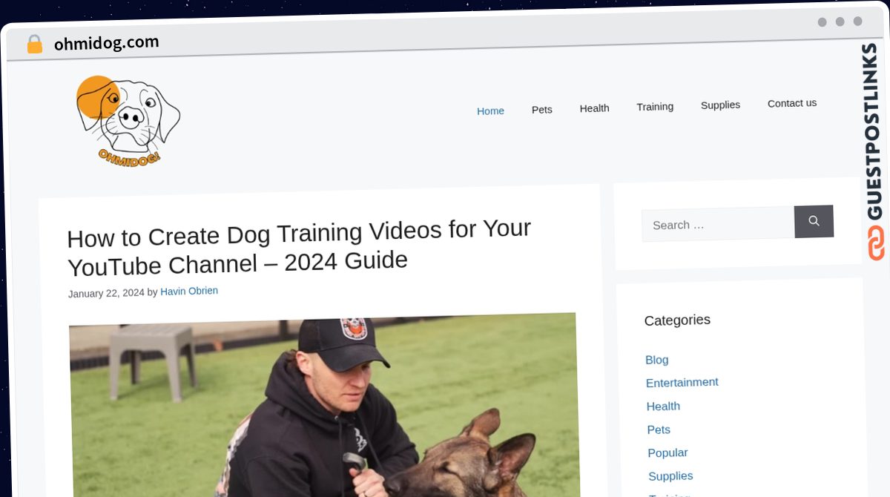Select the January 22, 2024 post date
890x497 pixels.
106,293
